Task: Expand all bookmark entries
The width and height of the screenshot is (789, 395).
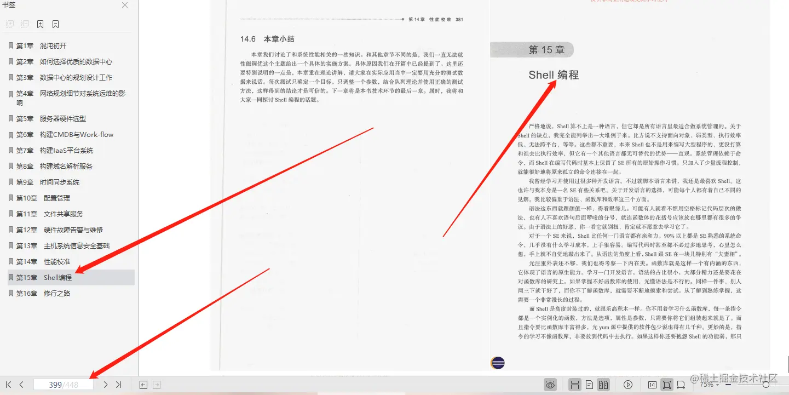Action: [10, 24]
